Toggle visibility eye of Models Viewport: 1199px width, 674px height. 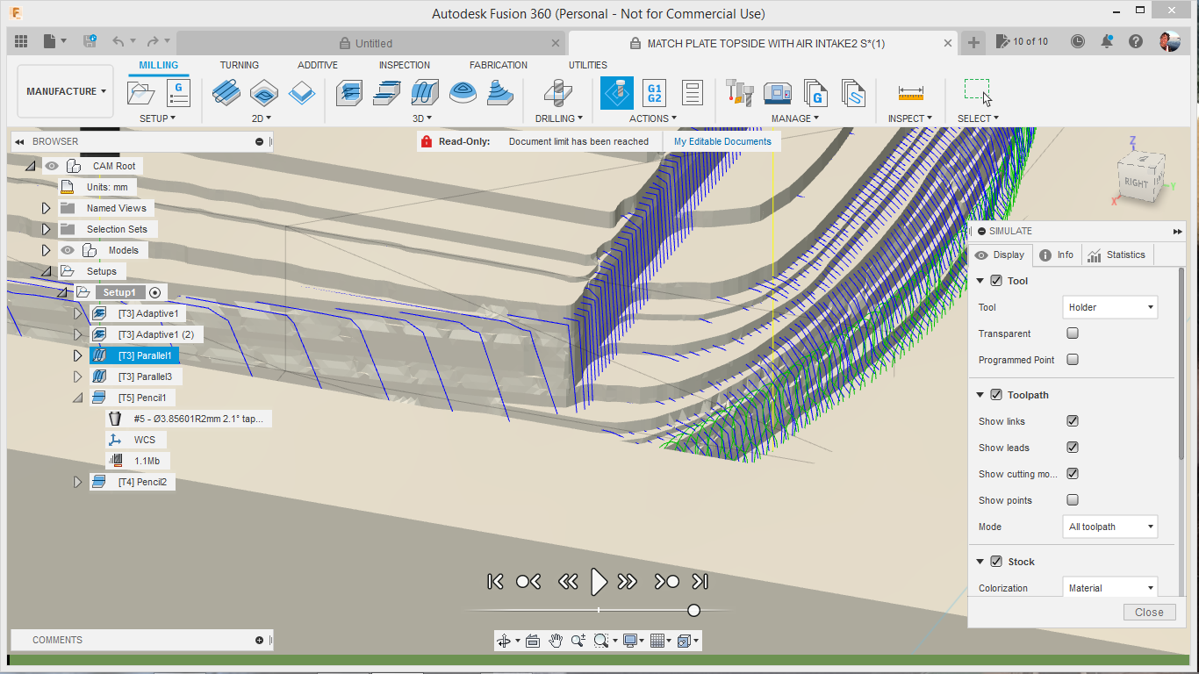(67, 250)
